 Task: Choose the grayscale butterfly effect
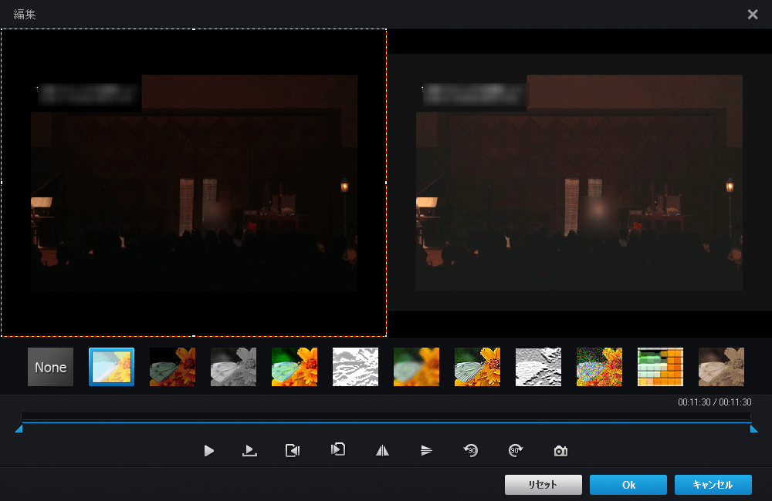coord(233,367)
